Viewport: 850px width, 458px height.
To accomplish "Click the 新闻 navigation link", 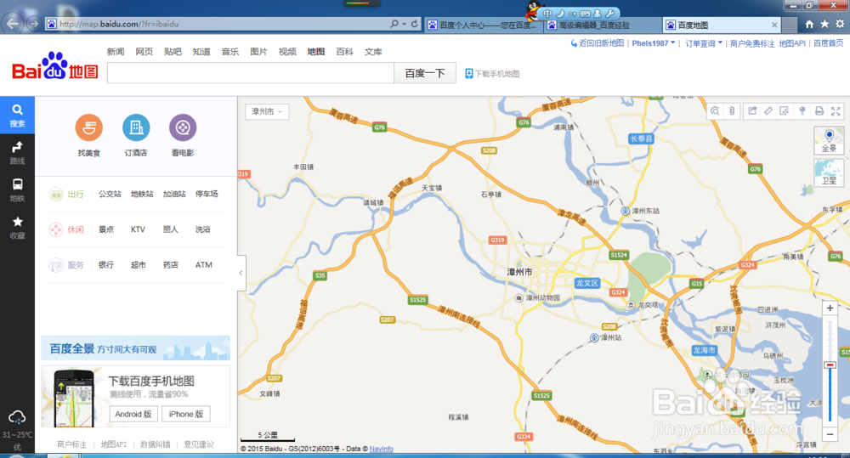I will coord(116,52).
